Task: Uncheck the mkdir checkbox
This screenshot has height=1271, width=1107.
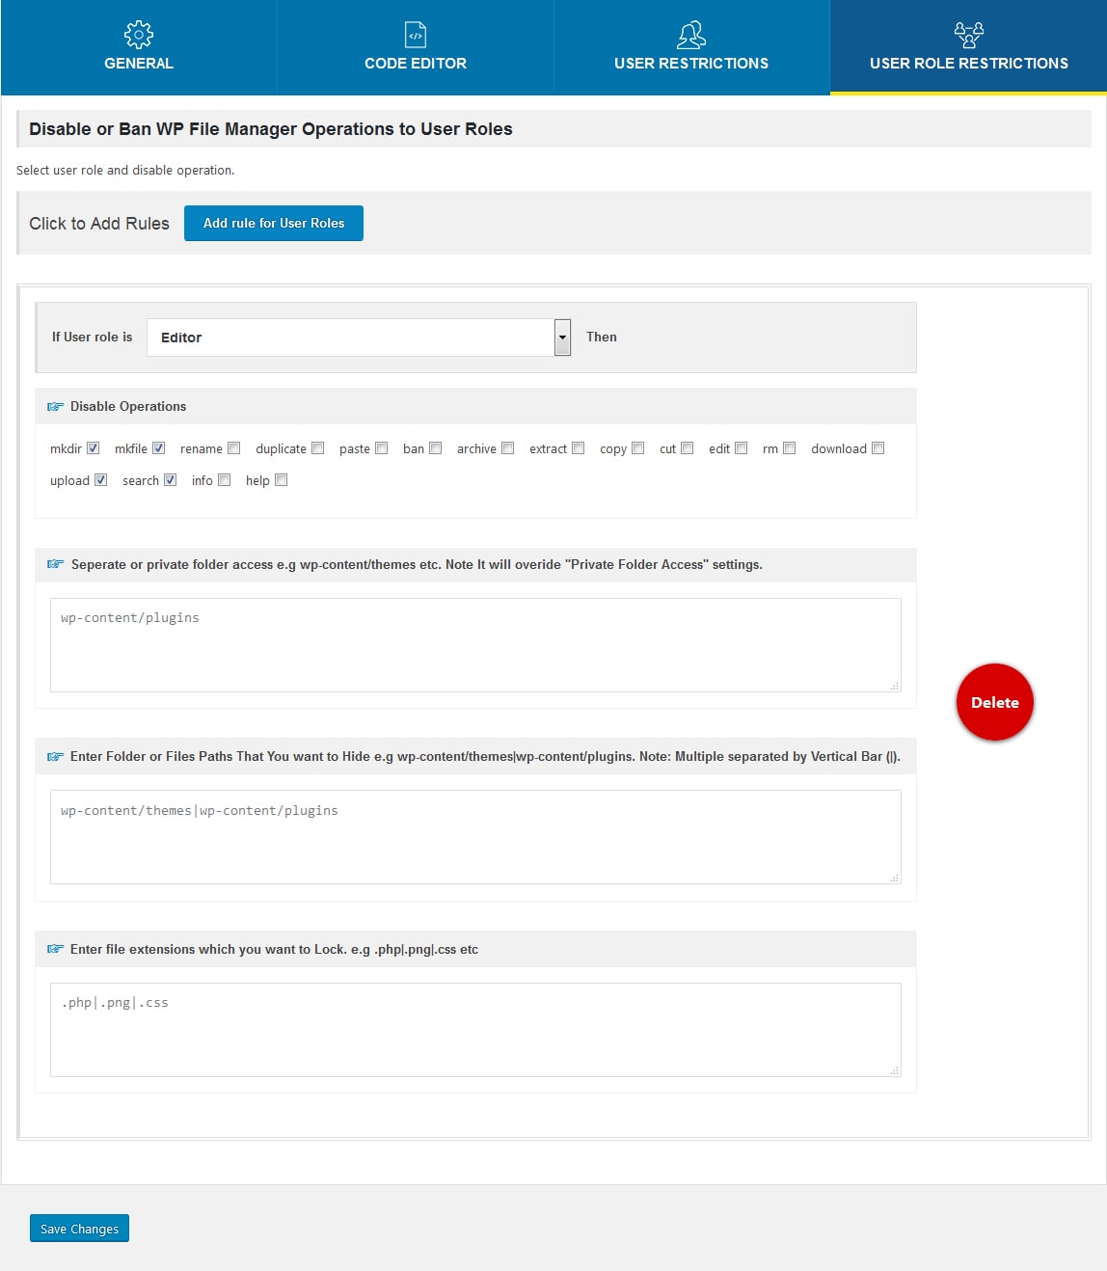Action: click(94, 448)
